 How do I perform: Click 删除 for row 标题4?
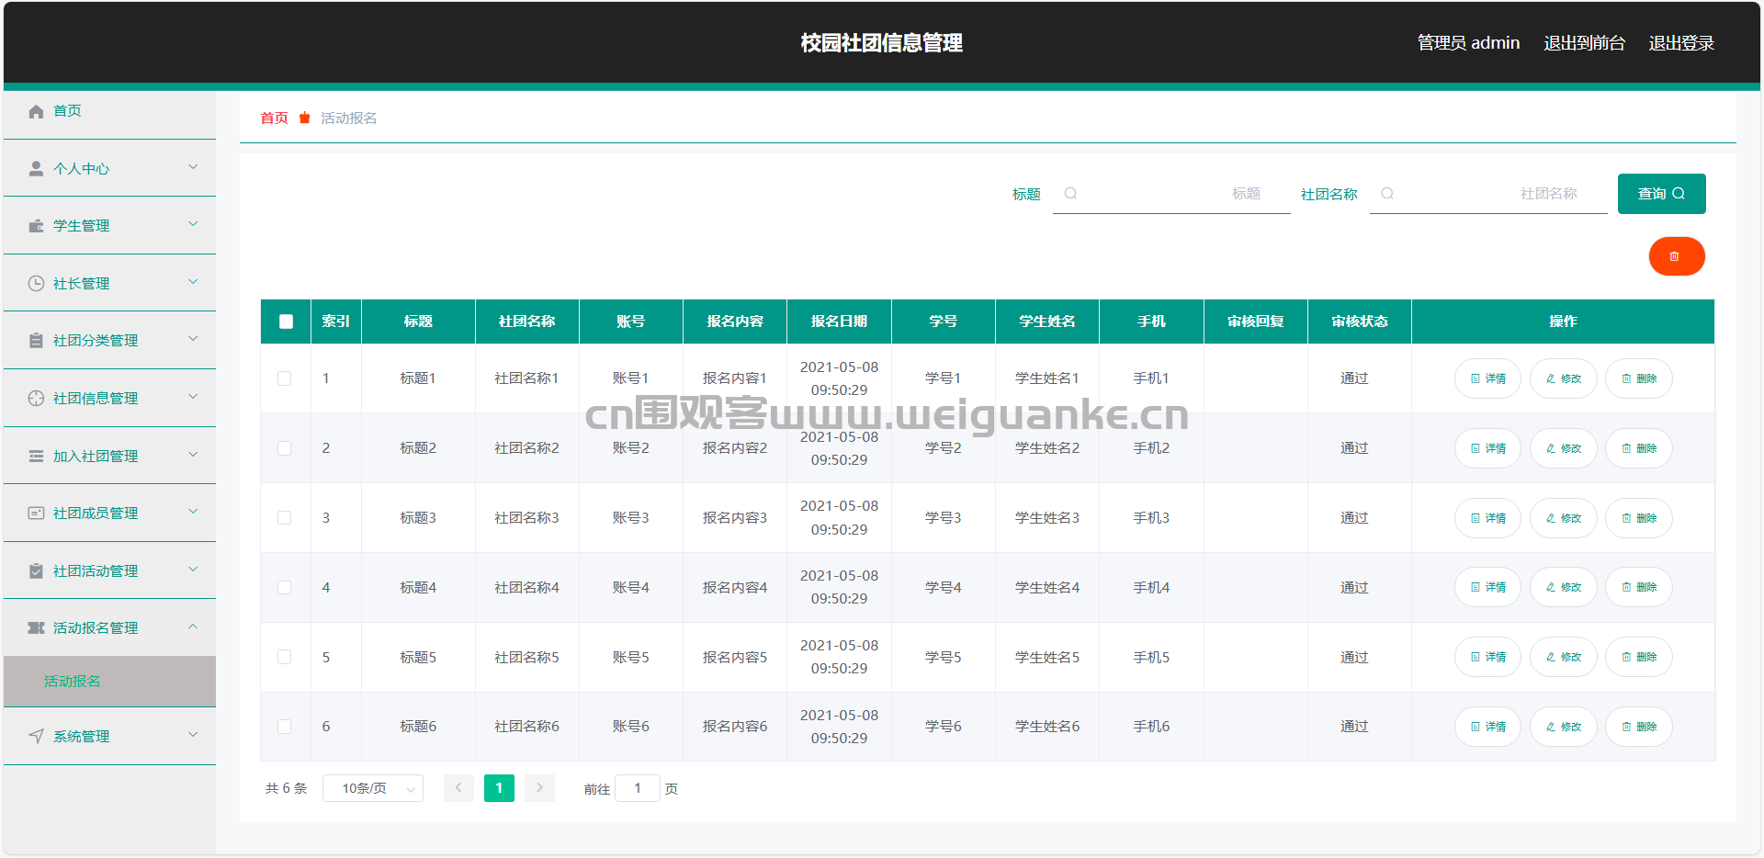(1639, 587)
